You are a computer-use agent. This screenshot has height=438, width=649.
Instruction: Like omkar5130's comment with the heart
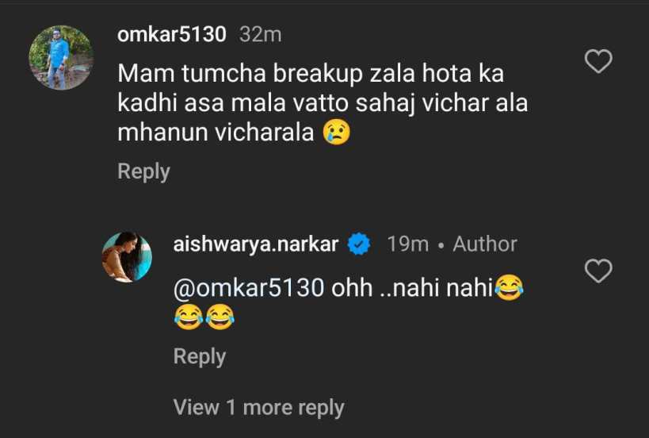pyautogui.click(x=597, y=61)
